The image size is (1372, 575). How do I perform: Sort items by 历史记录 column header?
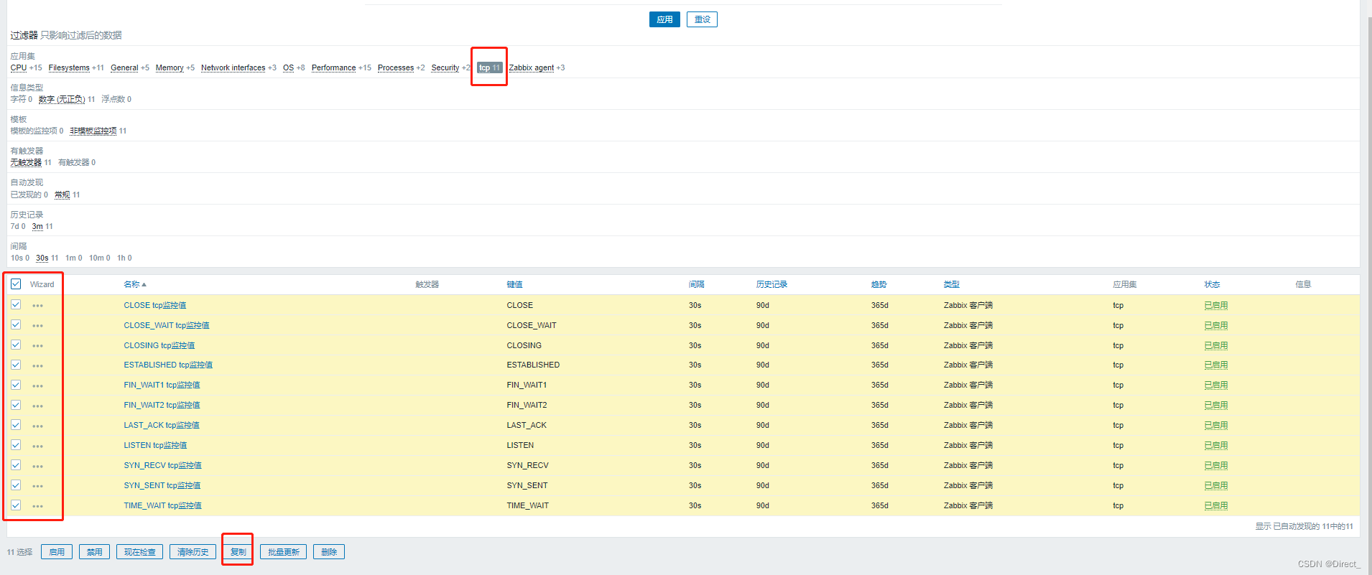[771, 284]
